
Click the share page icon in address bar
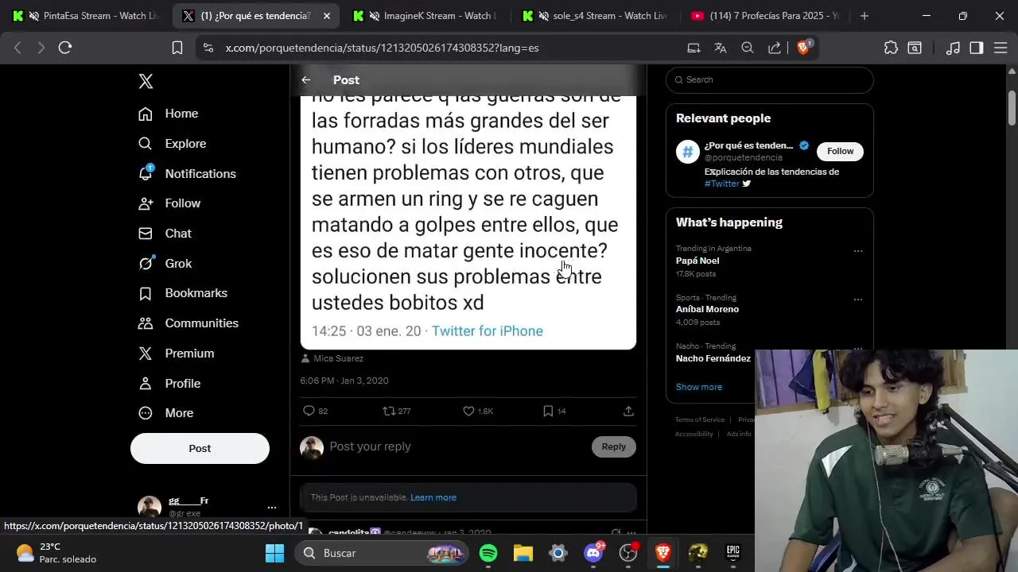point(775,48)
